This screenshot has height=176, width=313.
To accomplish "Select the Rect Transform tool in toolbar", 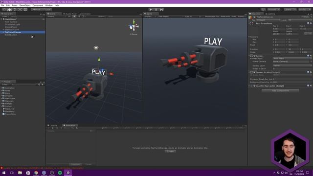I will pos(25,10).
